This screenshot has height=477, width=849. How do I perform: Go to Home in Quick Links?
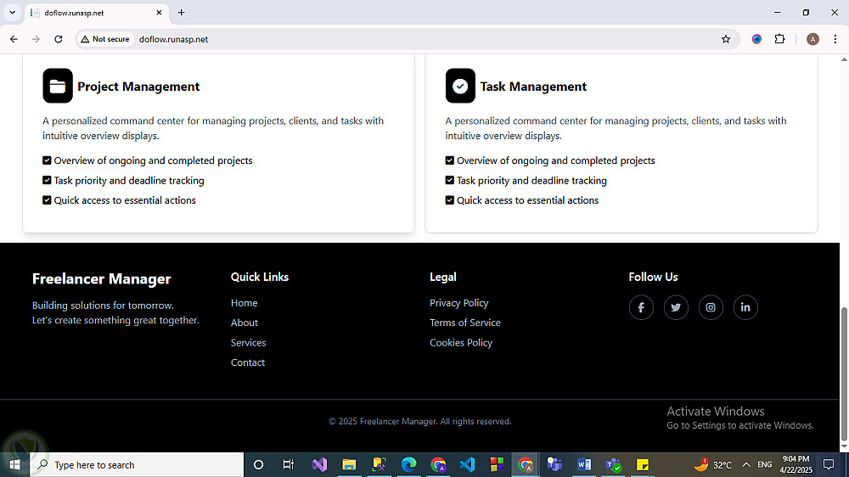tap(245, 303)
